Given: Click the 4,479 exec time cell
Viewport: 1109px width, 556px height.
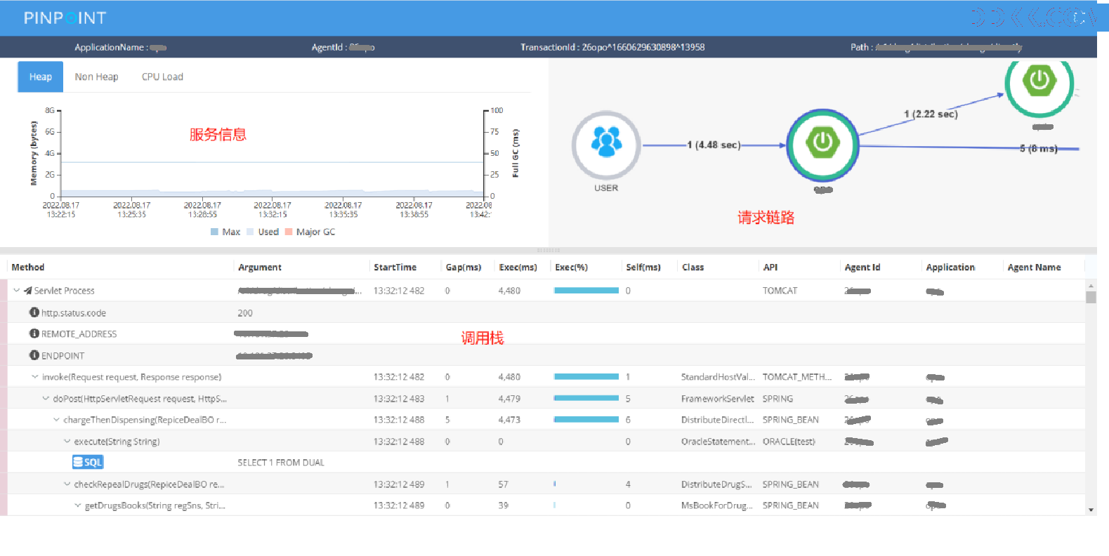Looking at the screenshot, I should pos(509,399).
